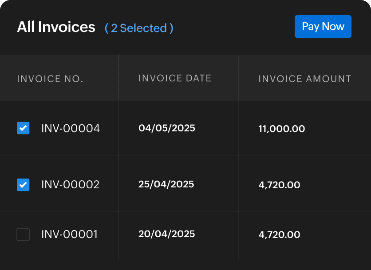Open invoice number INV-00001
Image resolution: width=371 pixels, height=270 pixels.
69,234
